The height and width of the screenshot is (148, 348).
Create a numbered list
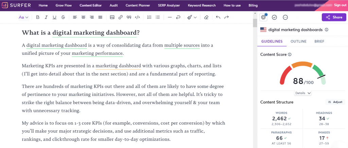tap(150, 17)
